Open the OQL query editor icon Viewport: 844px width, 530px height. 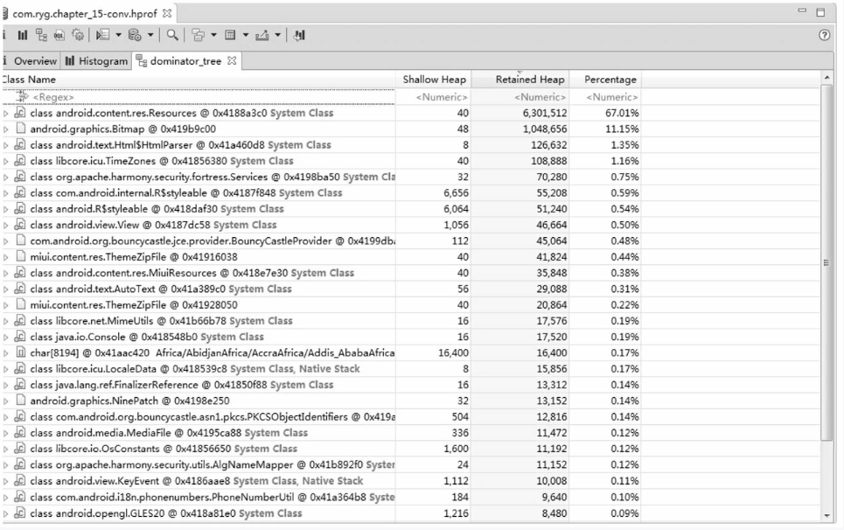pyautogui.click(x=59, y=35)
